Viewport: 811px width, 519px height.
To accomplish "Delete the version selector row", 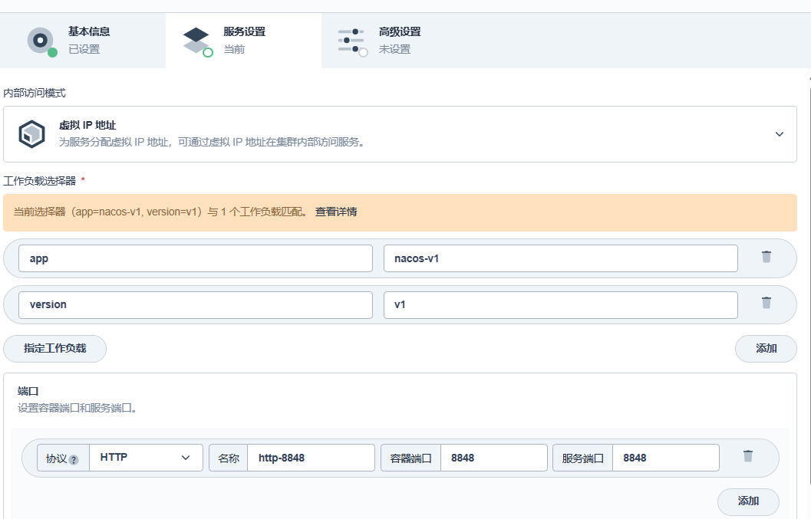I will click(x=766, y=303).
